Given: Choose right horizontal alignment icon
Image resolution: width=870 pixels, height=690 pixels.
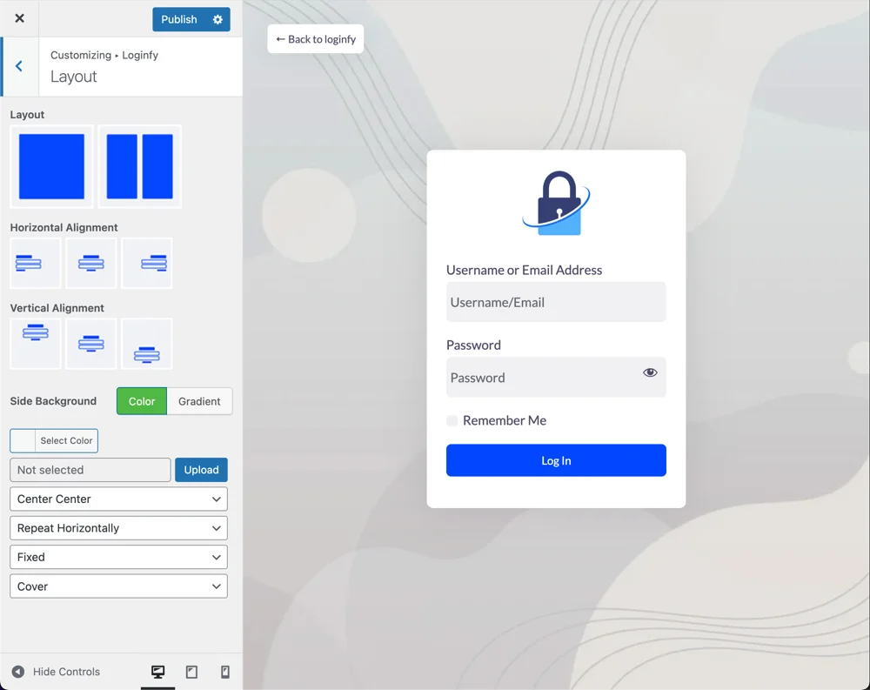Looking at the screenshot, I should click(147, 263).
